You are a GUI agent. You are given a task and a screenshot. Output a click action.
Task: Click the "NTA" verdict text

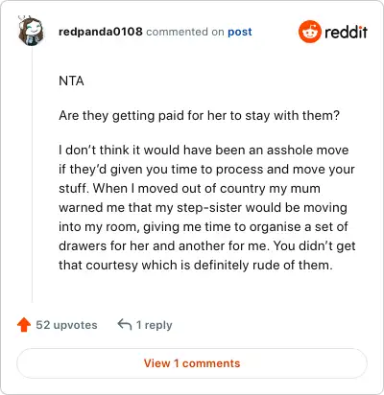[x=71, y=81]
